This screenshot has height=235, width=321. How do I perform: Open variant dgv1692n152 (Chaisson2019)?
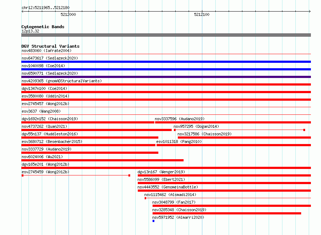[50, 119]
